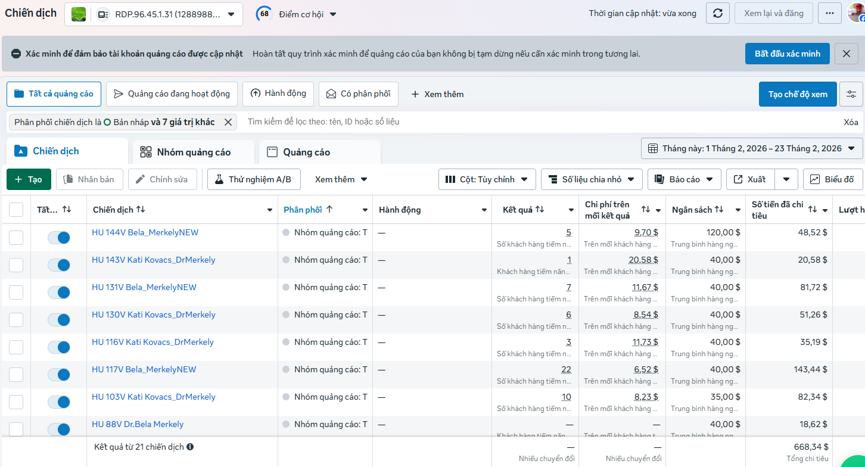
Task: Open the date range Tháng này dropdown
Action: [752, 148]
